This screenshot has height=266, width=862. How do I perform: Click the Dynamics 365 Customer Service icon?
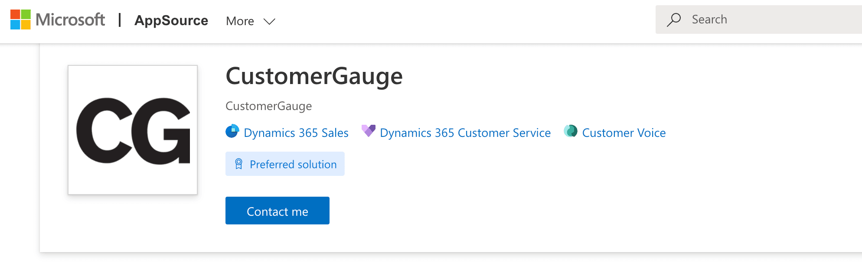pos(369,131)
